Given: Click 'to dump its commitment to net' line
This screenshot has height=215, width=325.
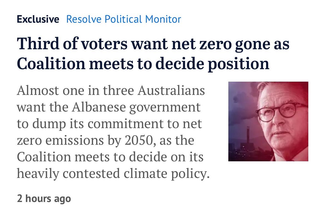Looking at the screenshot, I should click(x=109, y=124).
